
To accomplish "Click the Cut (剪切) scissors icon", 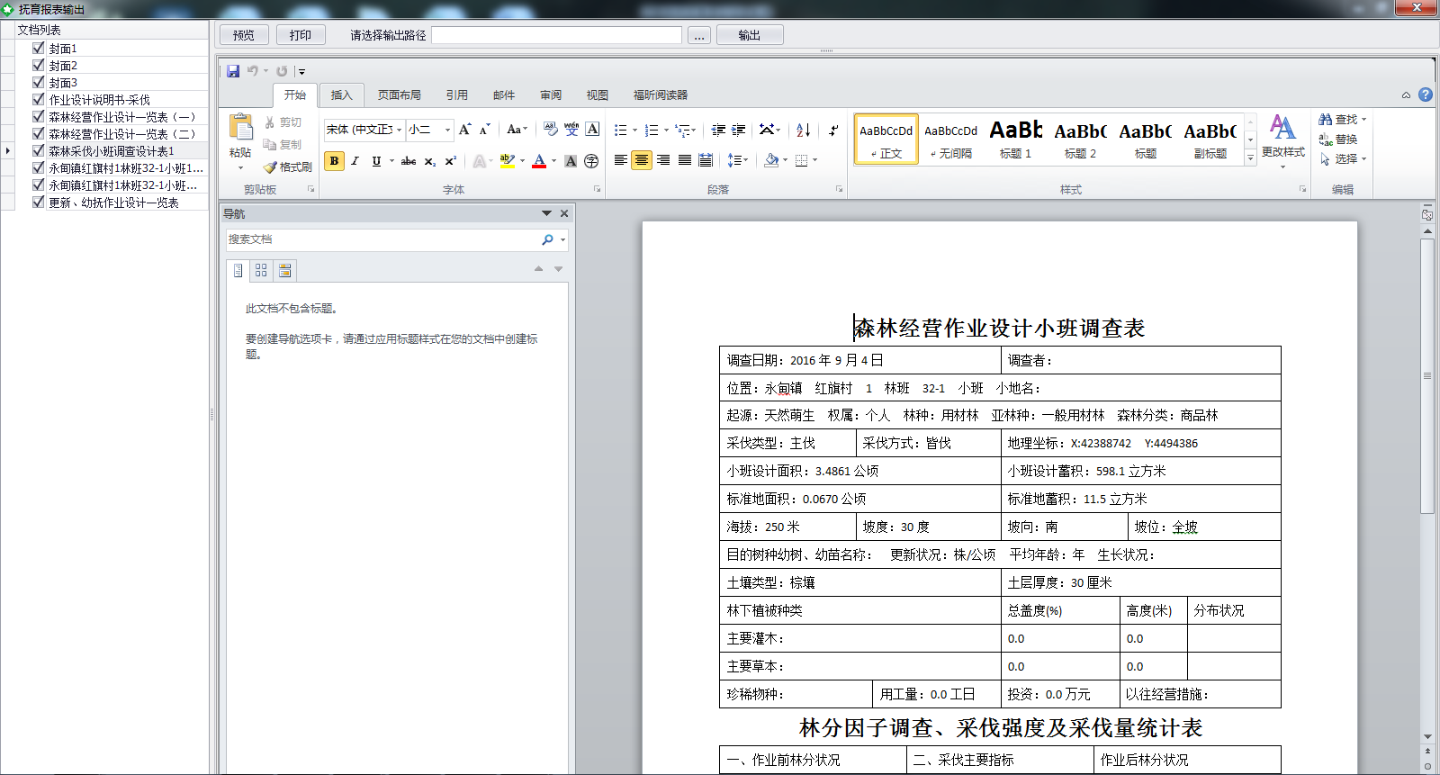I will tap(270, 122).
